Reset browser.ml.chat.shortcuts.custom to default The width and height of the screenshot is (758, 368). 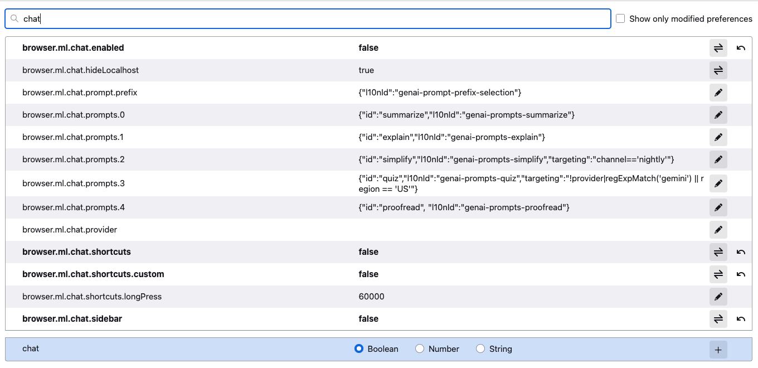tap(741, 274)
